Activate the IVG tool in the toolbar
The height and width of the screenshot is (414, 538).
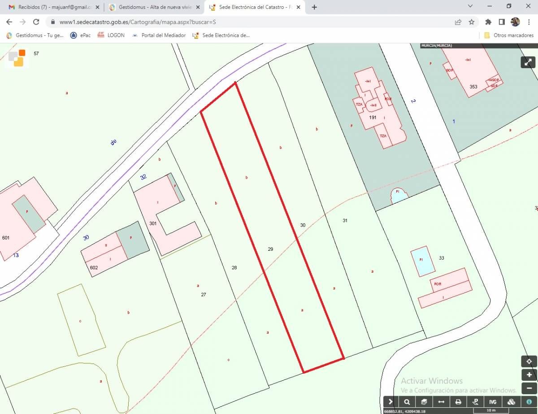point(493,402)
